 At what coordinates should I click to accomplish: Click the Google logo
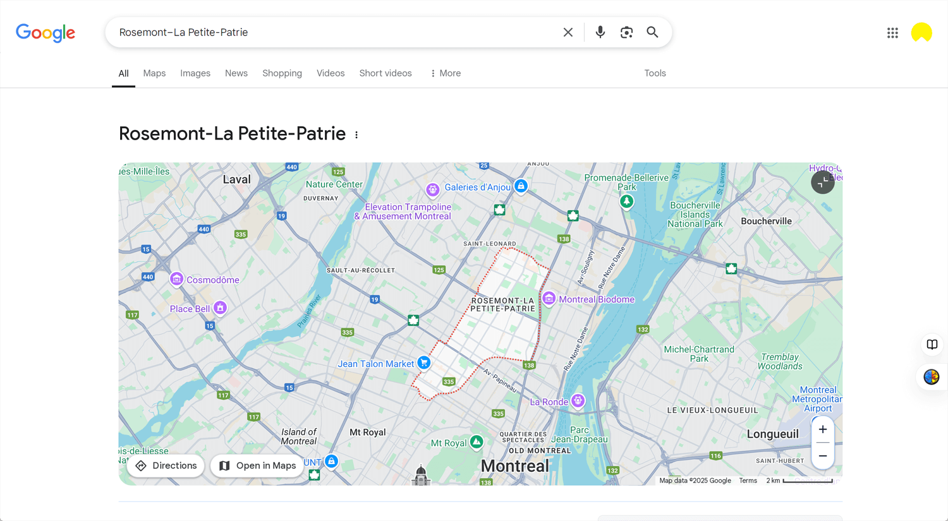[45, 32]
